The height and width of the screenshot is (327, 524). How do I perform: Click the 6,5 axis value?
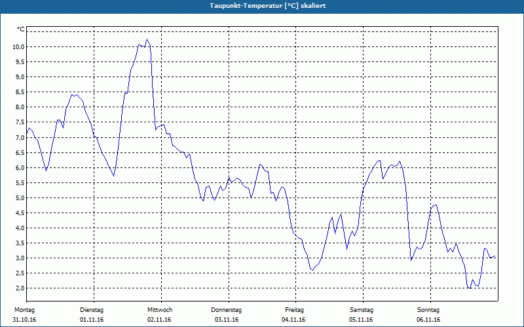[x=20, y=153]
